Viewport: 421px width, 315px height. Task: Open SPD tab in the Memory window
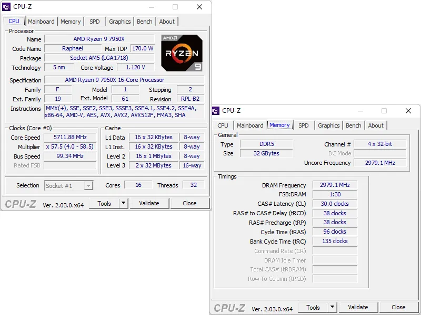304,125
